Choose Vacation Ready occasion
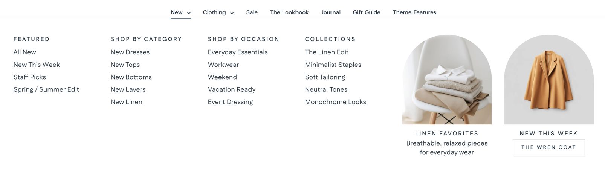 pos(231,89)
